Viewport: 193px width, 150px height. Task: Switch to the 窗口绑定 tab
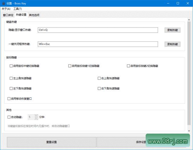(x=8, y=15)
